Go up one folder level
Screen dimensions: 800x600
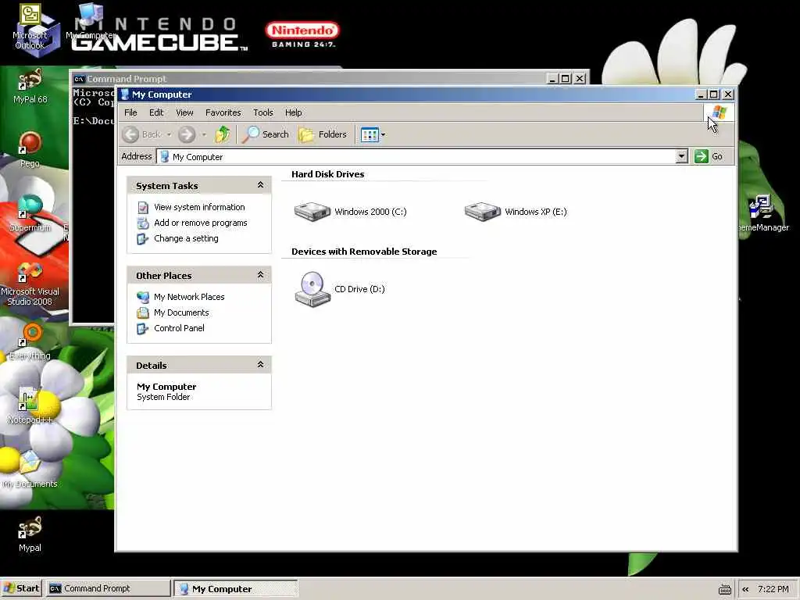tap(223, 134)
